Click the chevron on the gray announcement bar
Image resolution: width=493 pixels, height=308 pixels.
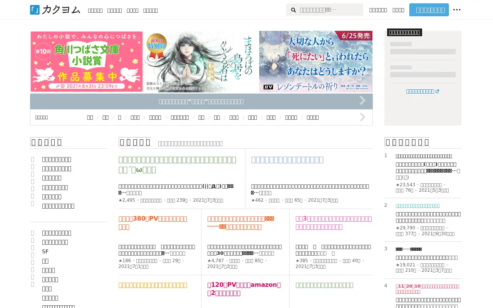pos(362,101)
